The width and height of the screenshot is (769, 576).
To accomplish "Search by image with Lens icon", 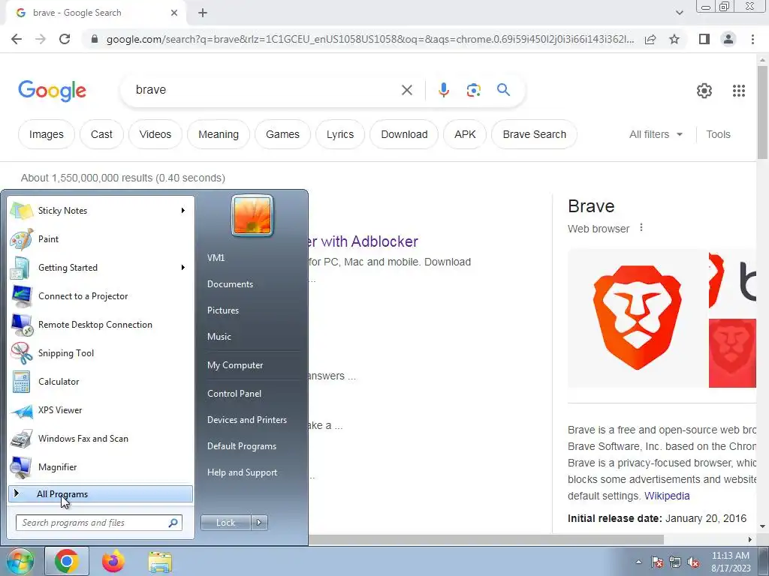I will click(473, 90).
